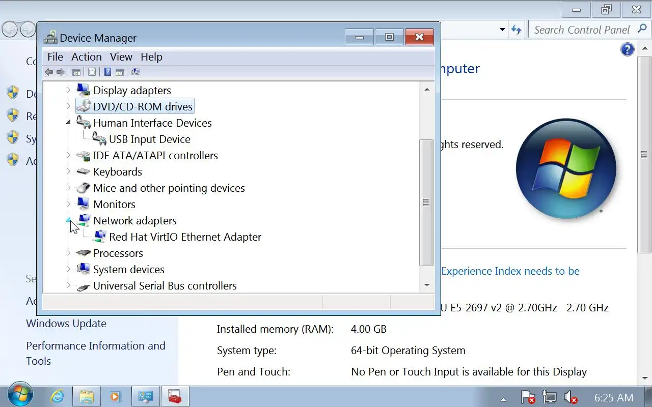Expand the Processors node
This screenshot has height=407, width=652.
pos(68,253)
